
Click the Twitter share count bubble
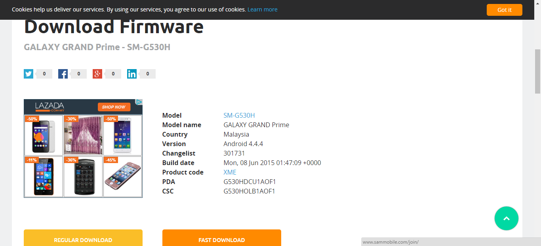(44, 74)
